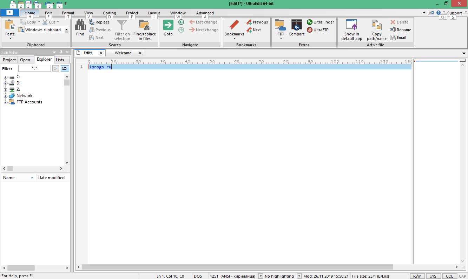Click Show in default app icon

[x=351, y=25]
